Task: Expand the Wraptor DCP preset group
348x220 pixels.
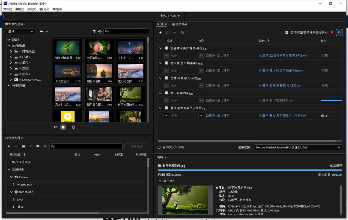Action: [14, 185]
